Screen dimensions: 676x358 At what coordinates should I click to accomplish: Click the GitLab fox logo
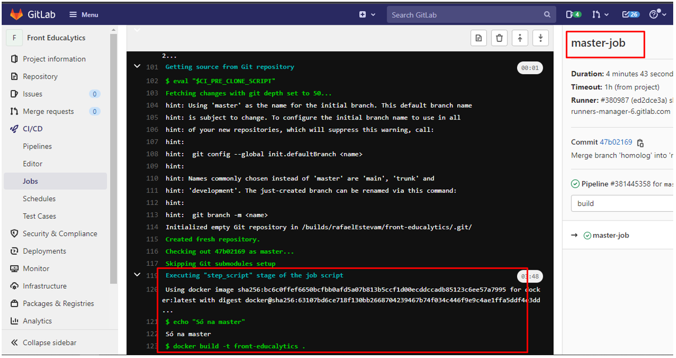(x=15, y=14)
